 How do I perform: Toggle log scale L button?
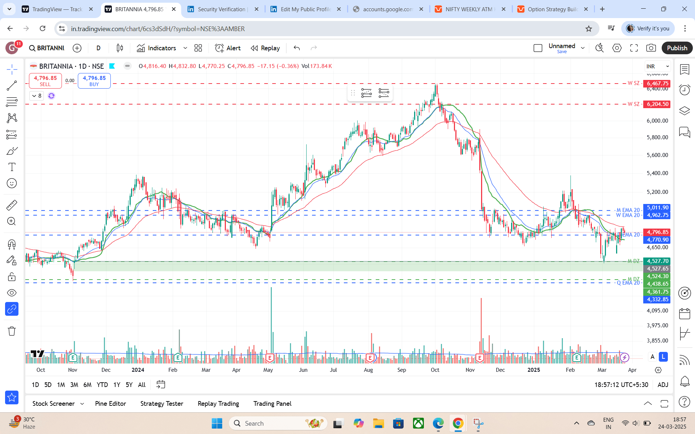pos(663,357)
